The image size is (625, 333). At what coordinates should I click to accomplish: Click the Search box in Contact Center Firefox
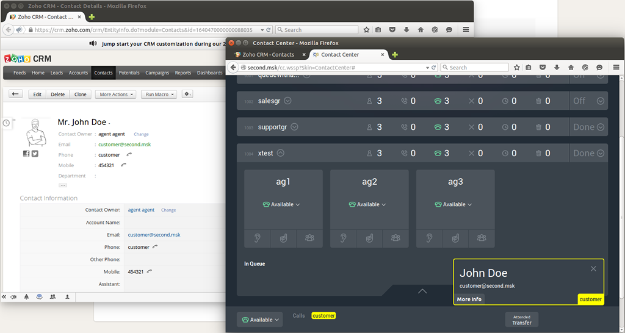coord(475,67)
